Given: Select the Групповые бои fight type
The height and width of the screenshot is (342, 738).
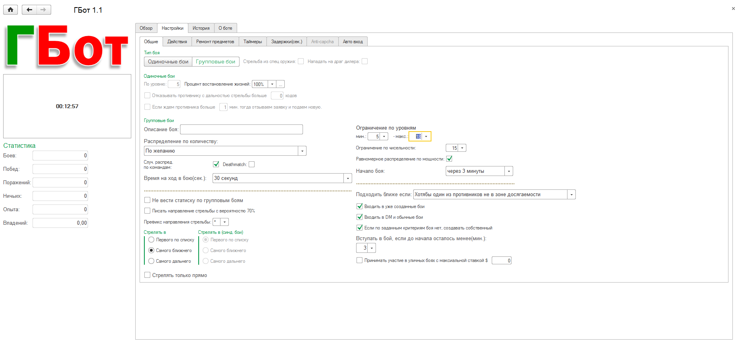Looking at the screenshot, I should (215, 62).
